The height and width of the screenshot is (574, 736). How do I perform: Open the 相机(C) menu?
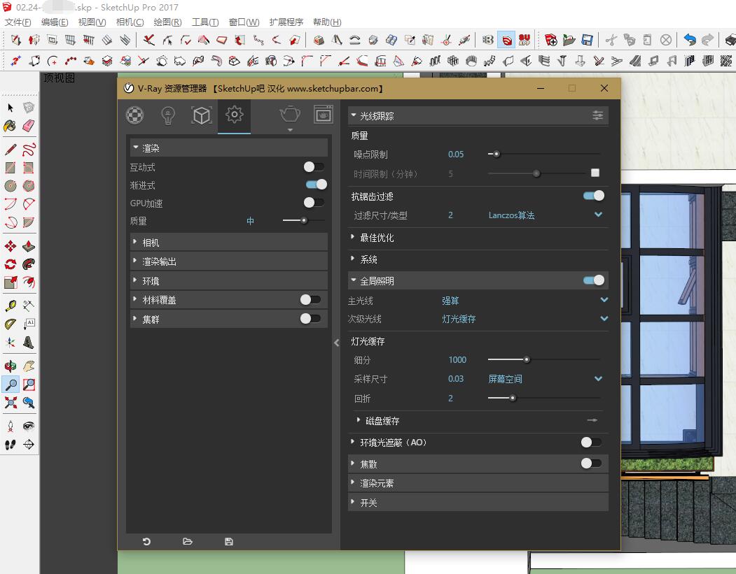[x=130, y=22]
